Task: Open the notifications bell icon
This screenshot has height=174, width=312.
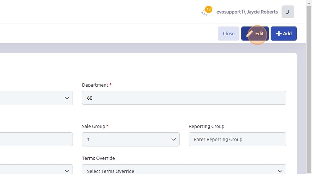Action: [205, 13]
